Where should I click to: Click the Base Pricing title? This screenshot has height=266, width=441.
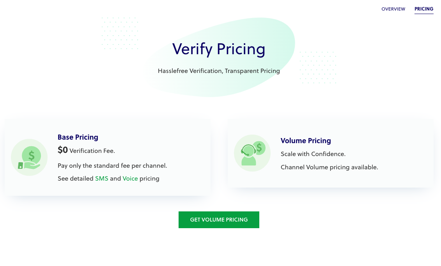click(x=78, y=137)
